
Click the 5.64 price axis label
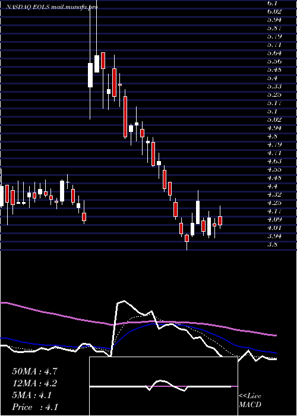pos(274,53)
